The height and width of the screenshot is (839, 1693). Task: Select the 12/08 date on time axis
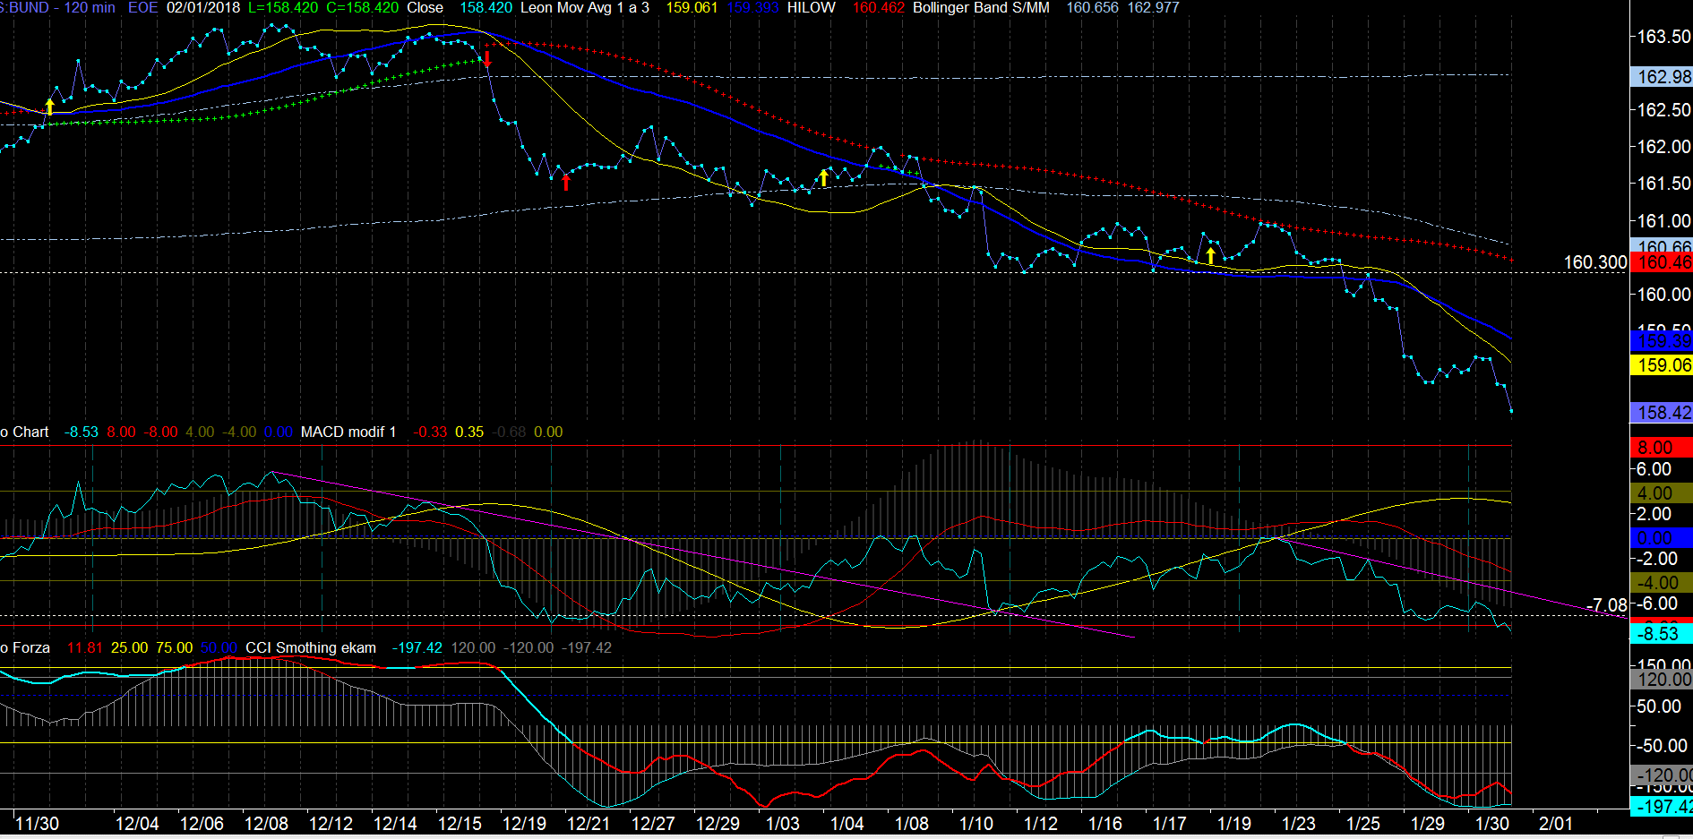click(x=266, y=824)
